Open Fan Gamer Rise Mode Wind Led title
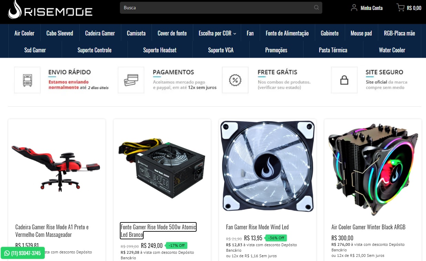426x261 pixels. point(257,227)
